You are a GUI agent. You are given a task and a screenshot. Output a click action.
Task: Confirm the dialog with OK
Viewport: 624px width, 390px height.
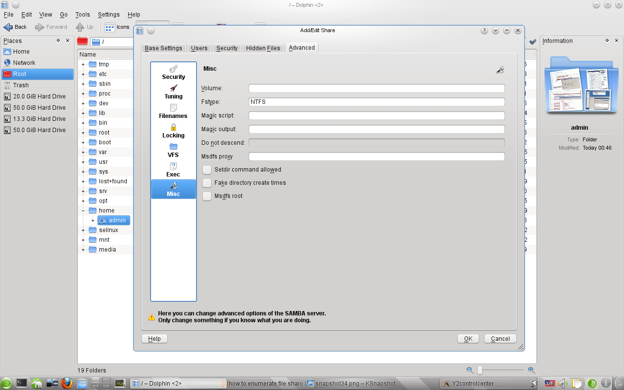468,339
